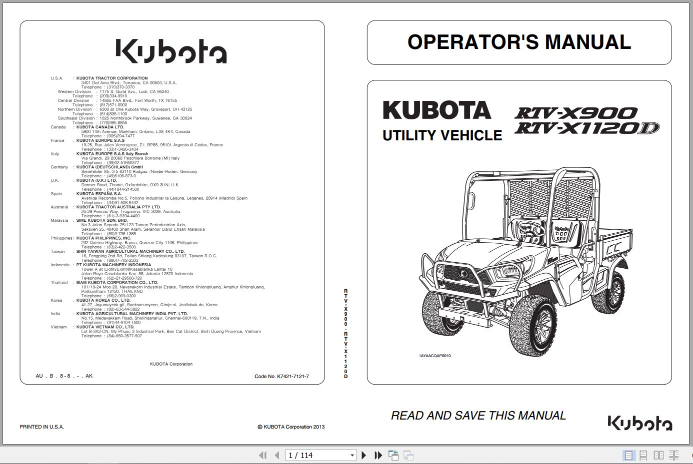The width and height of the screenshot is (693, 464).
Task: Click the OPERATOR'S MANUAL title box
Action: click(519, 42)
